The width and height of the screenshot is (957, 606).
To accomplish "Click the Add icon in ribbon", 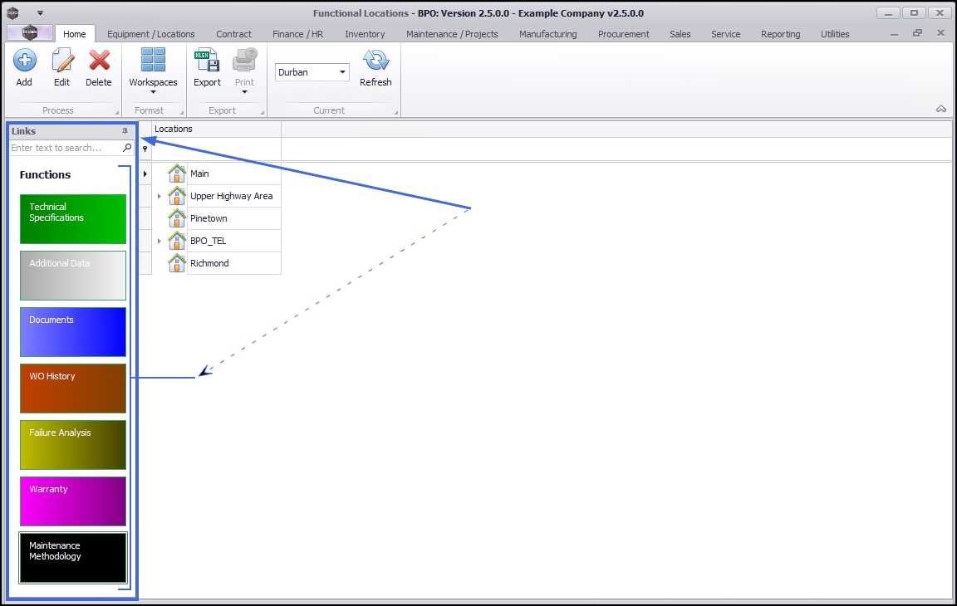I will point(24,61).
